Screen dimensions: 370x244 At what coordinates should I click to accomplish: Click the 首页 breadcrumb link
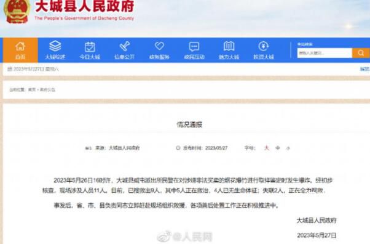click(31, 90)
